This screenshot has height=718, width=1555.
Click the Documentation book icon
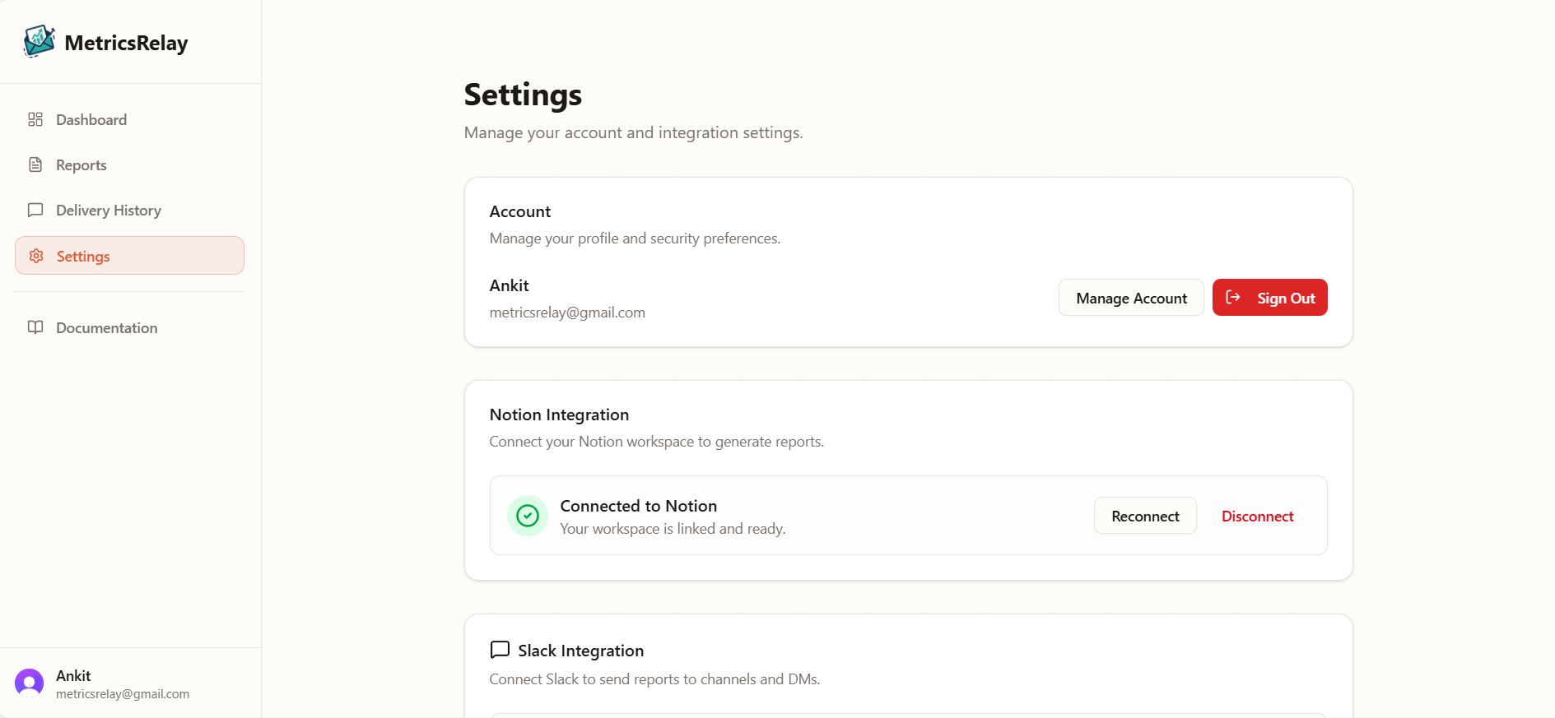tap(35, 327)
